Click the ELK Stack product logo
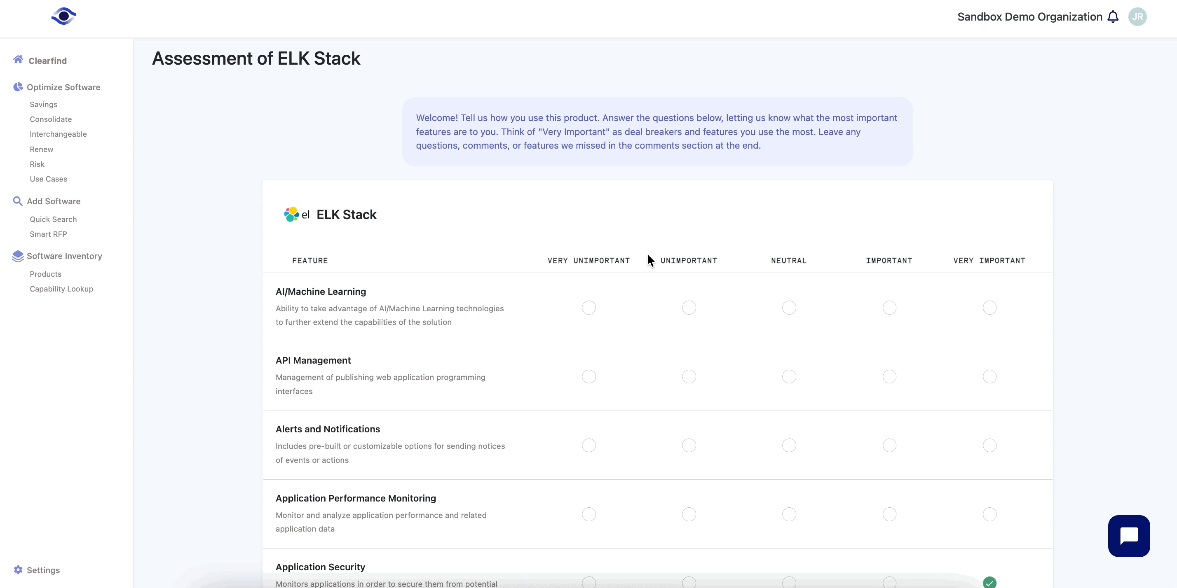This screenshot has width=1177, height=588. pos(297,214)
